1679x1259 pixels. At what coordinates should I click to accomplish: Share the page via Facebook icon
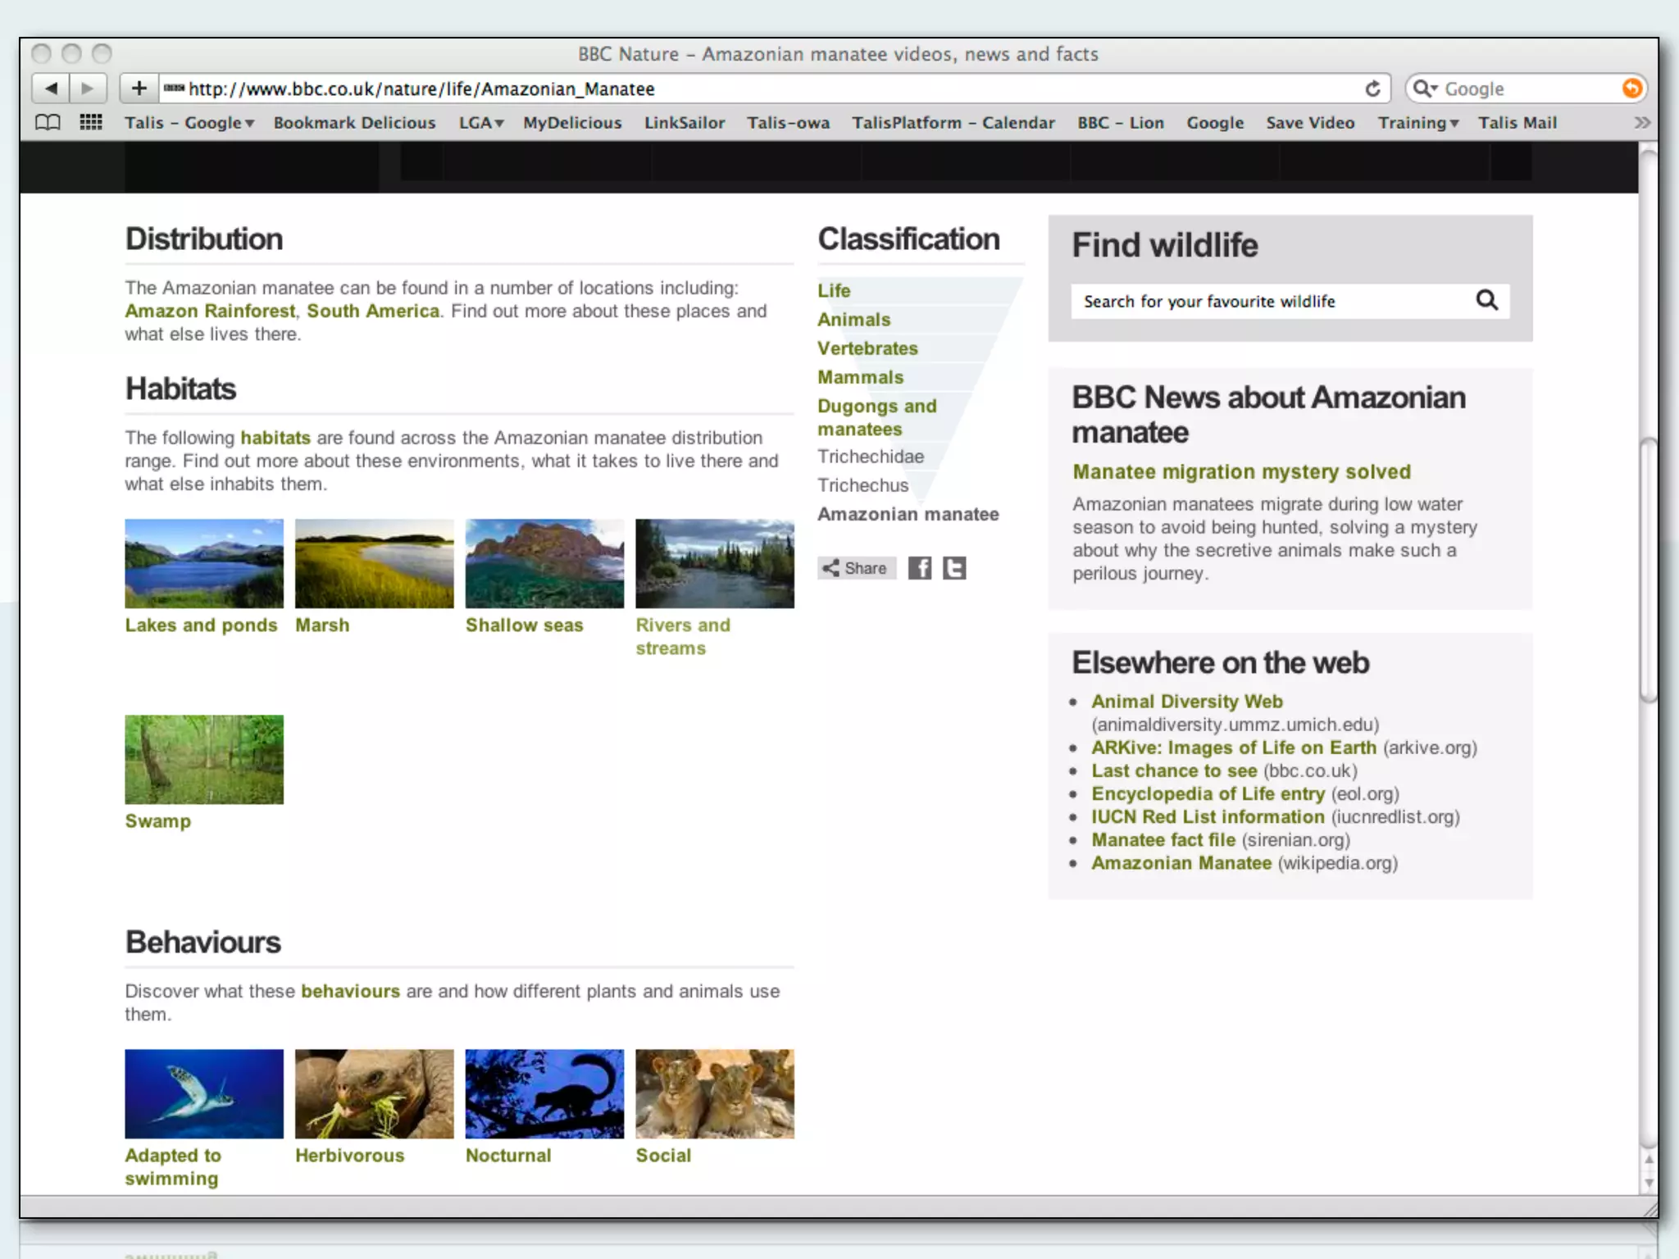tap(919, 568)
